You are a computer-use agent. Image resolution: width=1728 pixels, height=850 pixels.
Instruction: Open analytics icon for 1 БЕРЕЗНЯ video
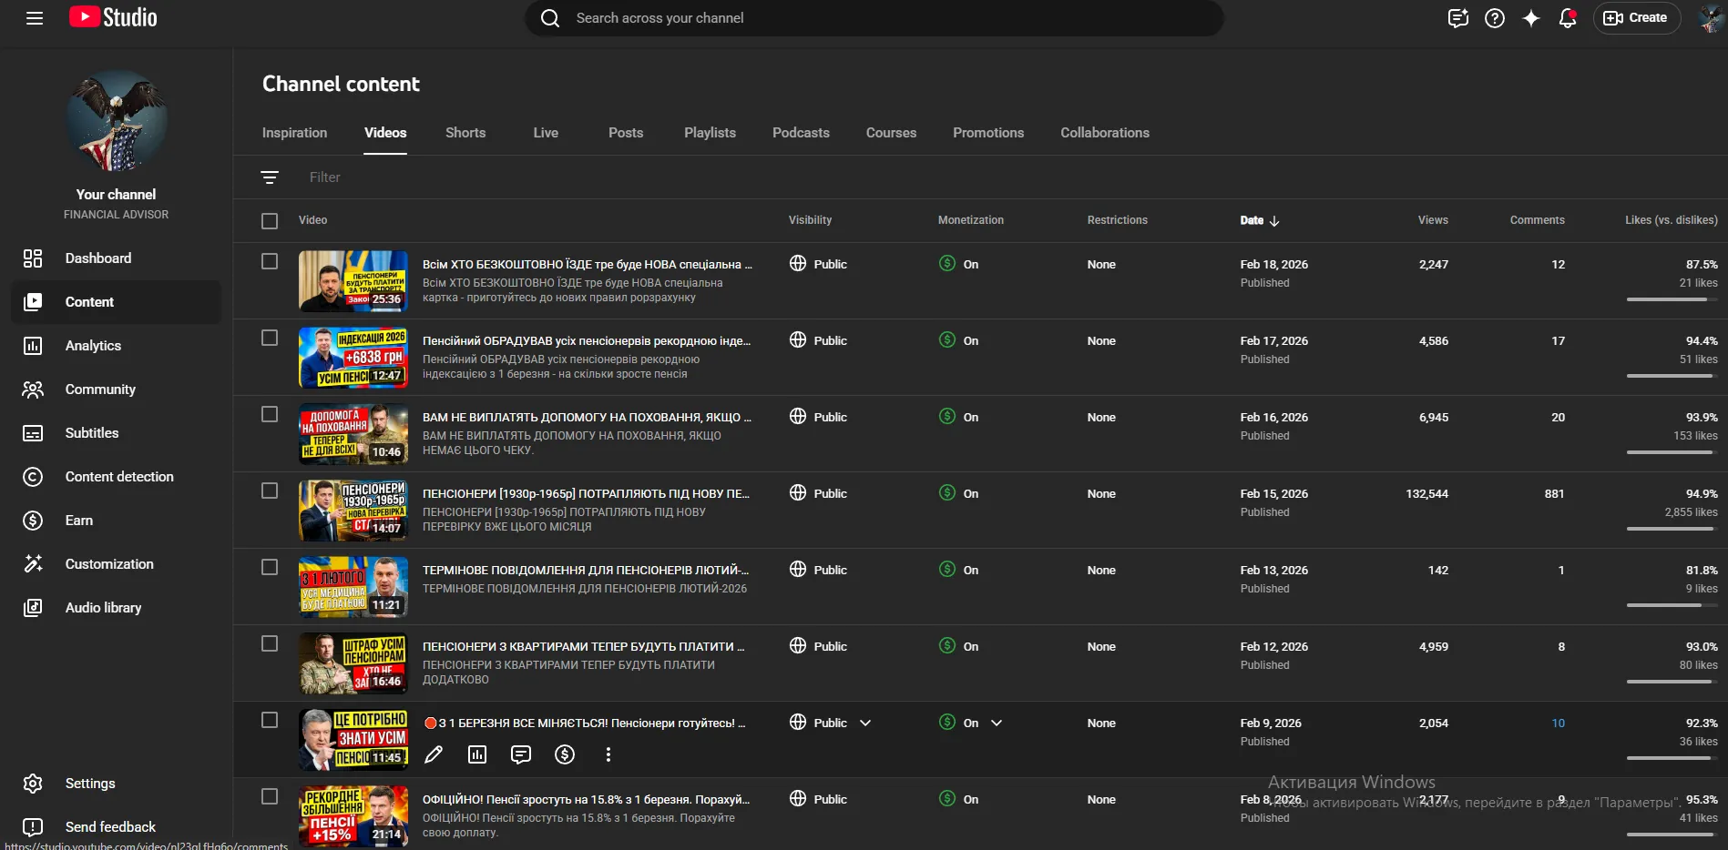click(477, 754)
